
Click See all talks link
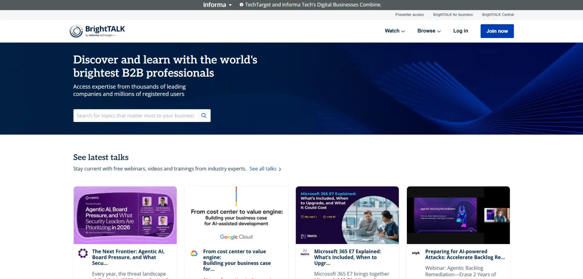(263, 169)
